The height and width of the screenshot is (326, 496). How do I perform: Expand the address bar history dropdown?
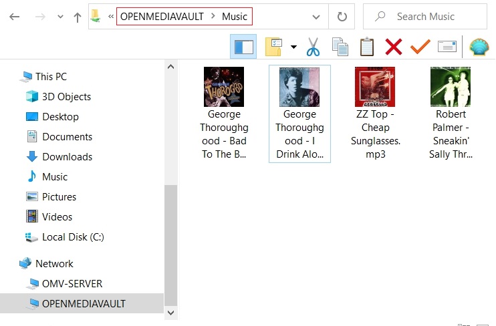[316, 17]
